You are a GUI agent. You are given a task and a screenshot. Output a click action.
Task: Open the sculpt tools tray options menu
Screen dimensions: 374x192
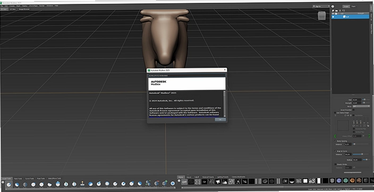[3, 182]
